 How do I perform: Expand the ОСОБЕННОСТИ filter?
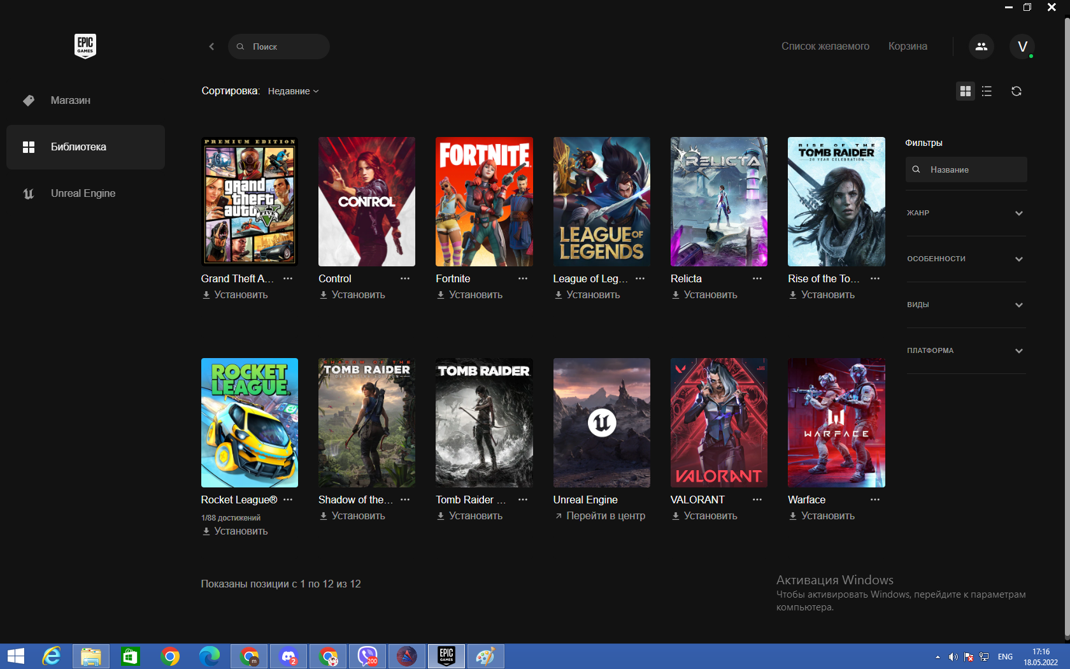(x=966, y=259)
